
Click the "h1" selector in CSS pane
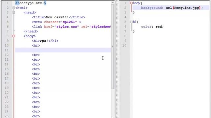(135, 22)
